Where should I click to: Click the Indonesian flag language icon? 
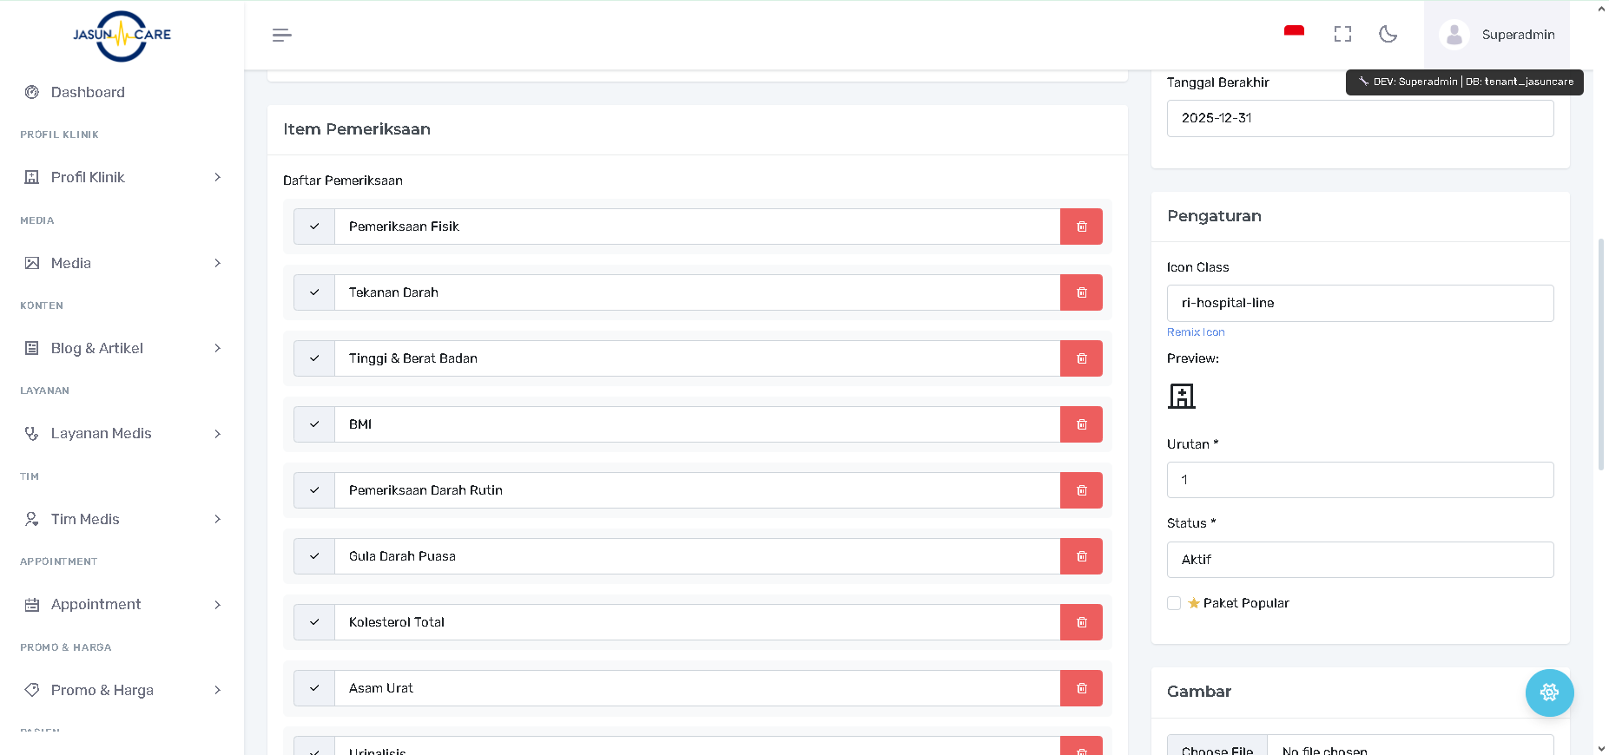coord(1294,32)
